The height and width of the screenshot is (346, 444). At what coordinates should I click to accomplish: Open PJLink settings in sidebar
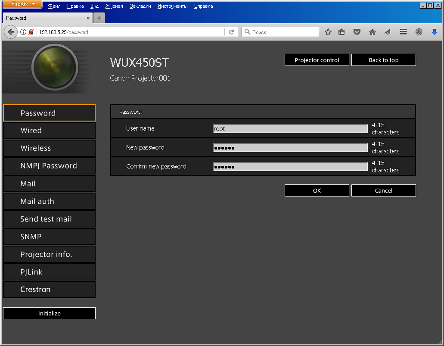(49, 272)
